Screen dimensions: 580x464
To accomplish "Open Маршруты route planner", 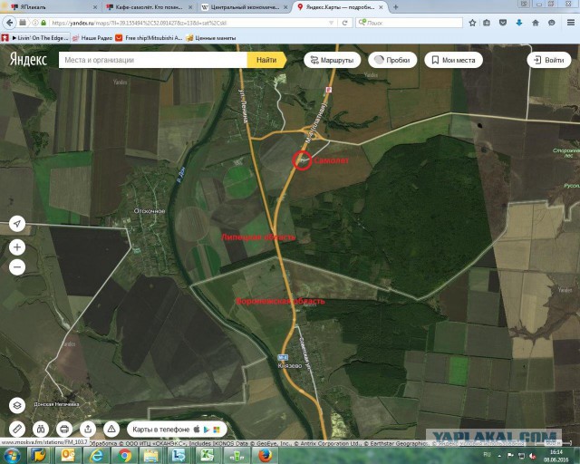I will point(333,60).
